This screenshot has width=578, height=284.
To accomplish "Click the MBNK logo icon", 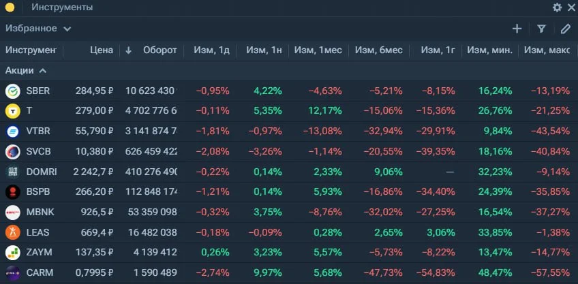I will click(12, 212).
